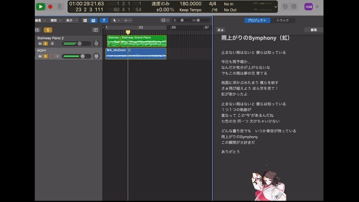Click the /16 division value

(x=214, y=10)
